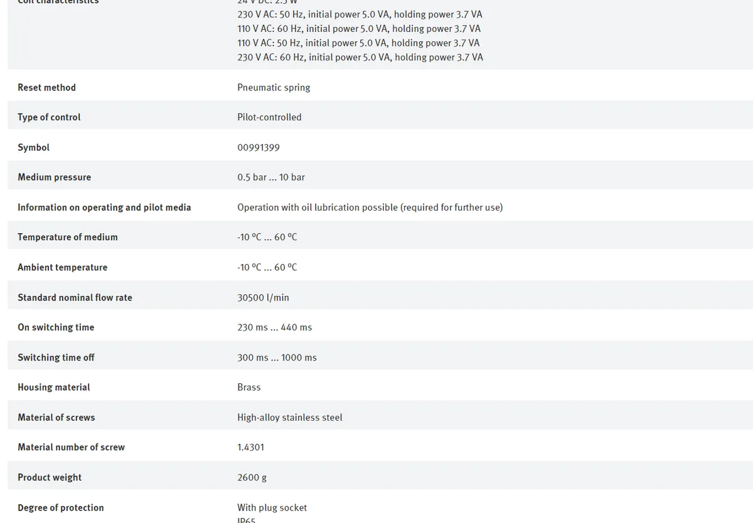Click the Product weight label
The width and height of the screenshot is (753, 523).
click(50, 478)
